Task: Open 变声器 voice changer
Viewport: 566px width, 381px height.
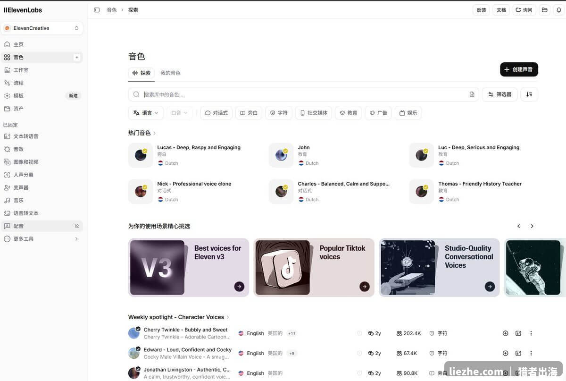Action: coord(42,187)
